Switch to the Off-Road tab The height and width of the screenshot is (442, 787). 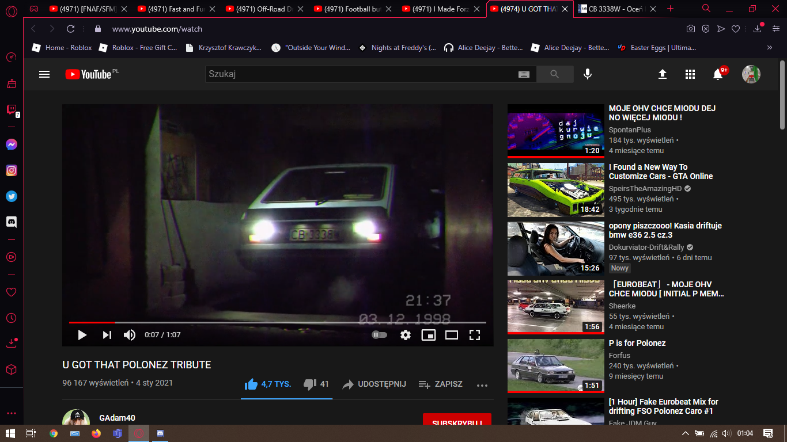click(x=263, y=9)
